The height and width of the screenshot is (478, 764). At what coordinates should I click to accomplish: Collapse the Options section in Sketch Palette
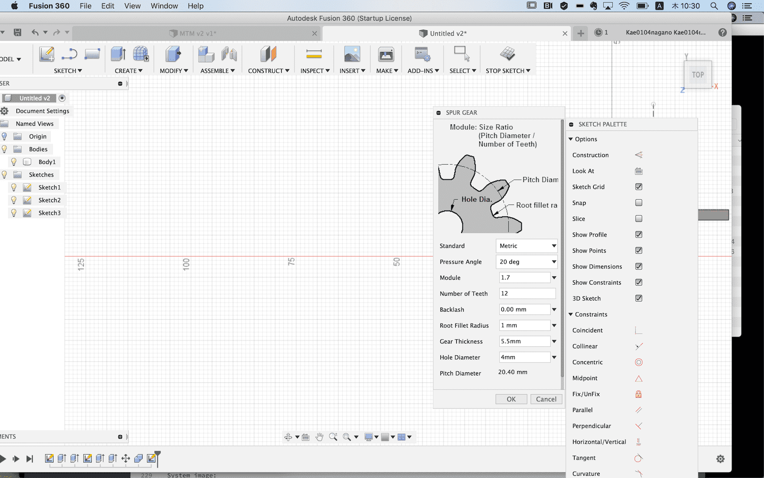pyautogui.click(x=571, y=139)
